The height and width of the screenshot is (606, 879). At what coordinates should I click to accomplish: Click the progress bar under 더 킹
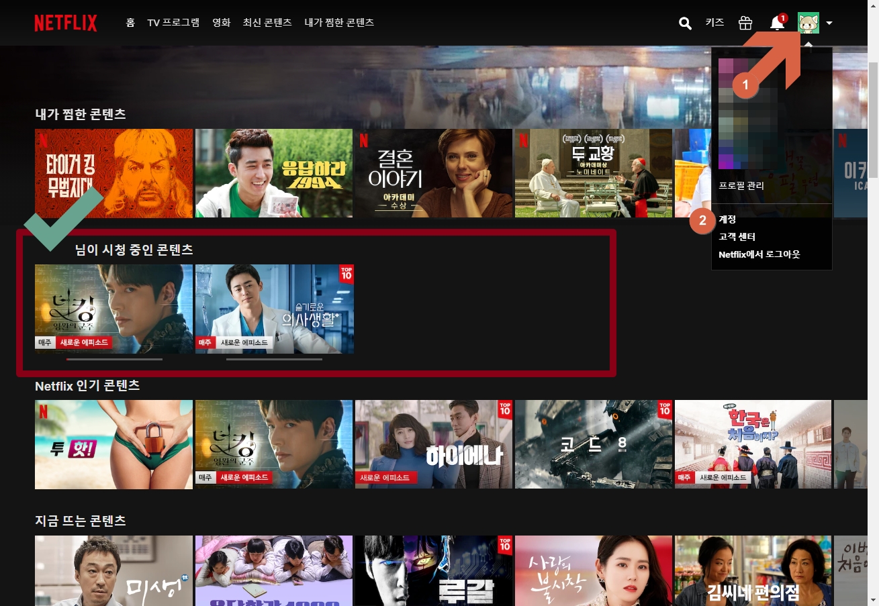pyautogui.click(x=114, y=359)
